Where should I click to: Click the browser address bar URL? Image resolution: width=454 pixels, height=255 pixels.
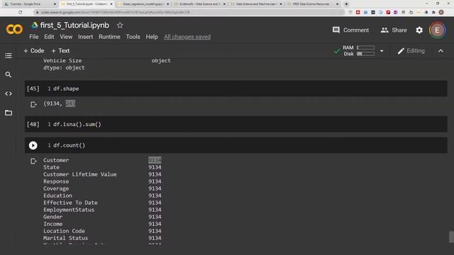coord(115,13)
